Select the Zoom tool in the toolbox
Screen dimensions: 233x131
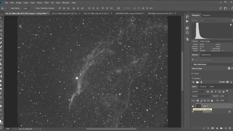[1, 110]
